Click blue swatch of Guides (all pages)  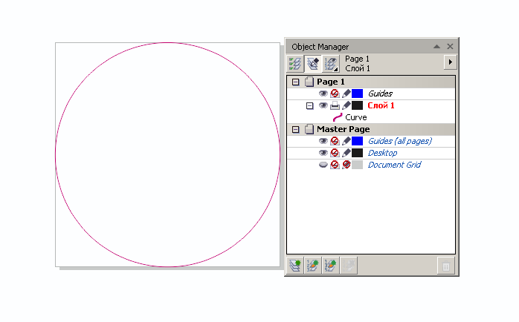(x=357, y=141)
